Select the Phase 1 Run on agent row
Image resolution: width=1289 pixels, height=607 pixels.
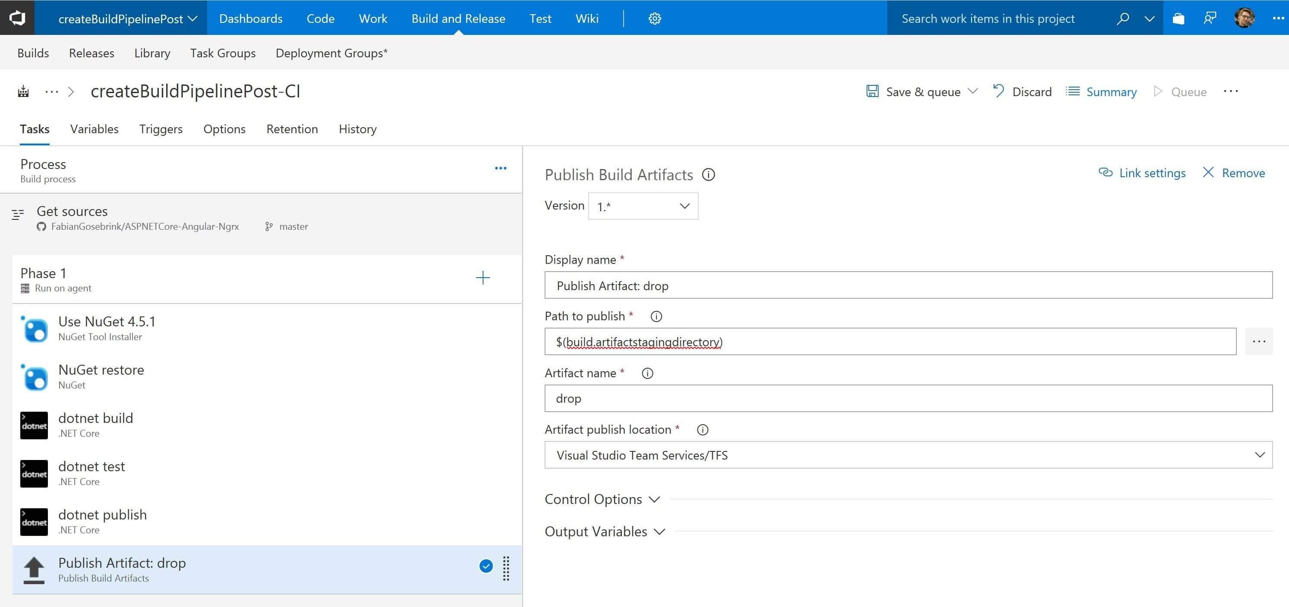pyautogui.click(x=267, y=279)
